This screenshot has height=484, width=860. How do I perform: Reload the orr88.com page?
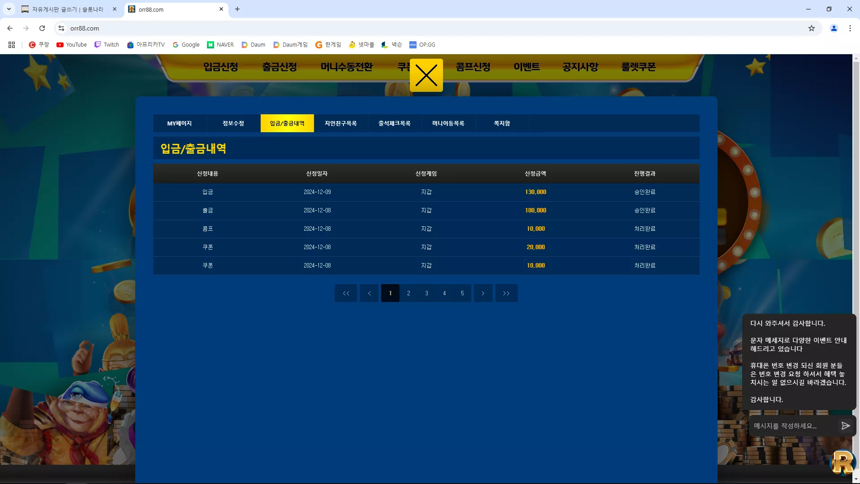[x=42, y=28]
